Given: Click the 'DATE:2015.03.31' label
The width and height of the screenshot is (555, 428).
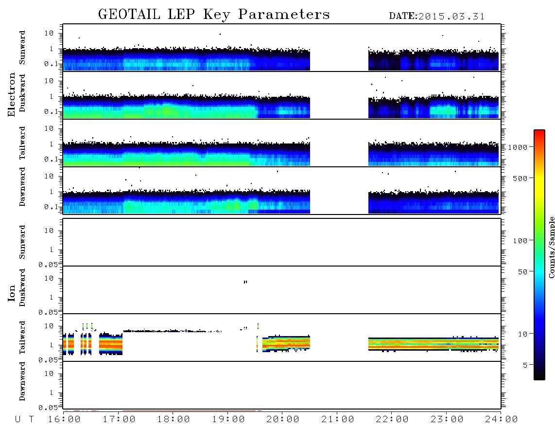Looking at the screenshot, I should pyautogui.click(x=437, y=17).
